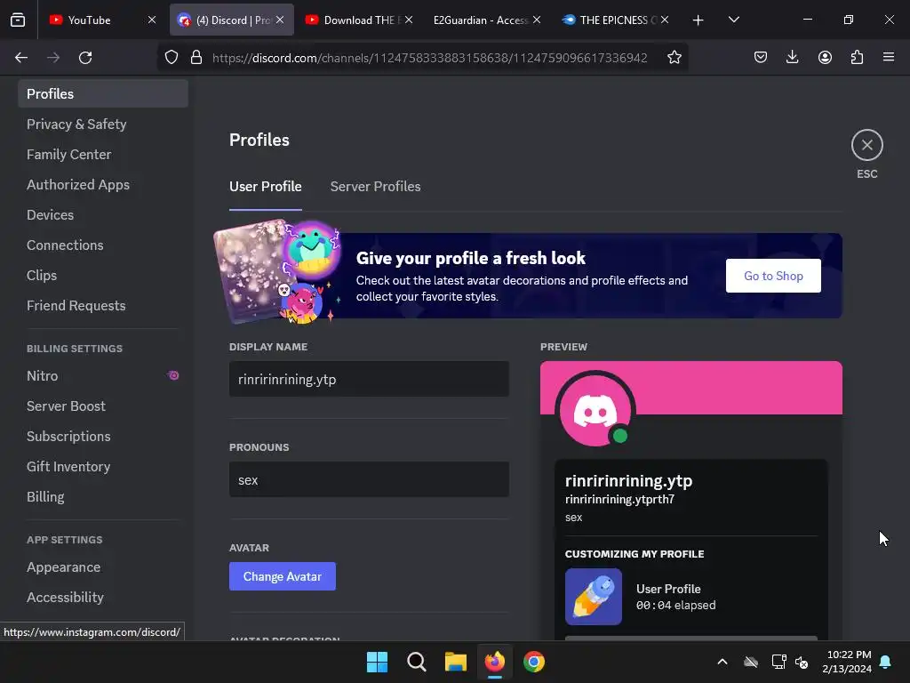Open Clips settings
The image size is (910, 683).
pyautogui.click(x=103, y=276)
